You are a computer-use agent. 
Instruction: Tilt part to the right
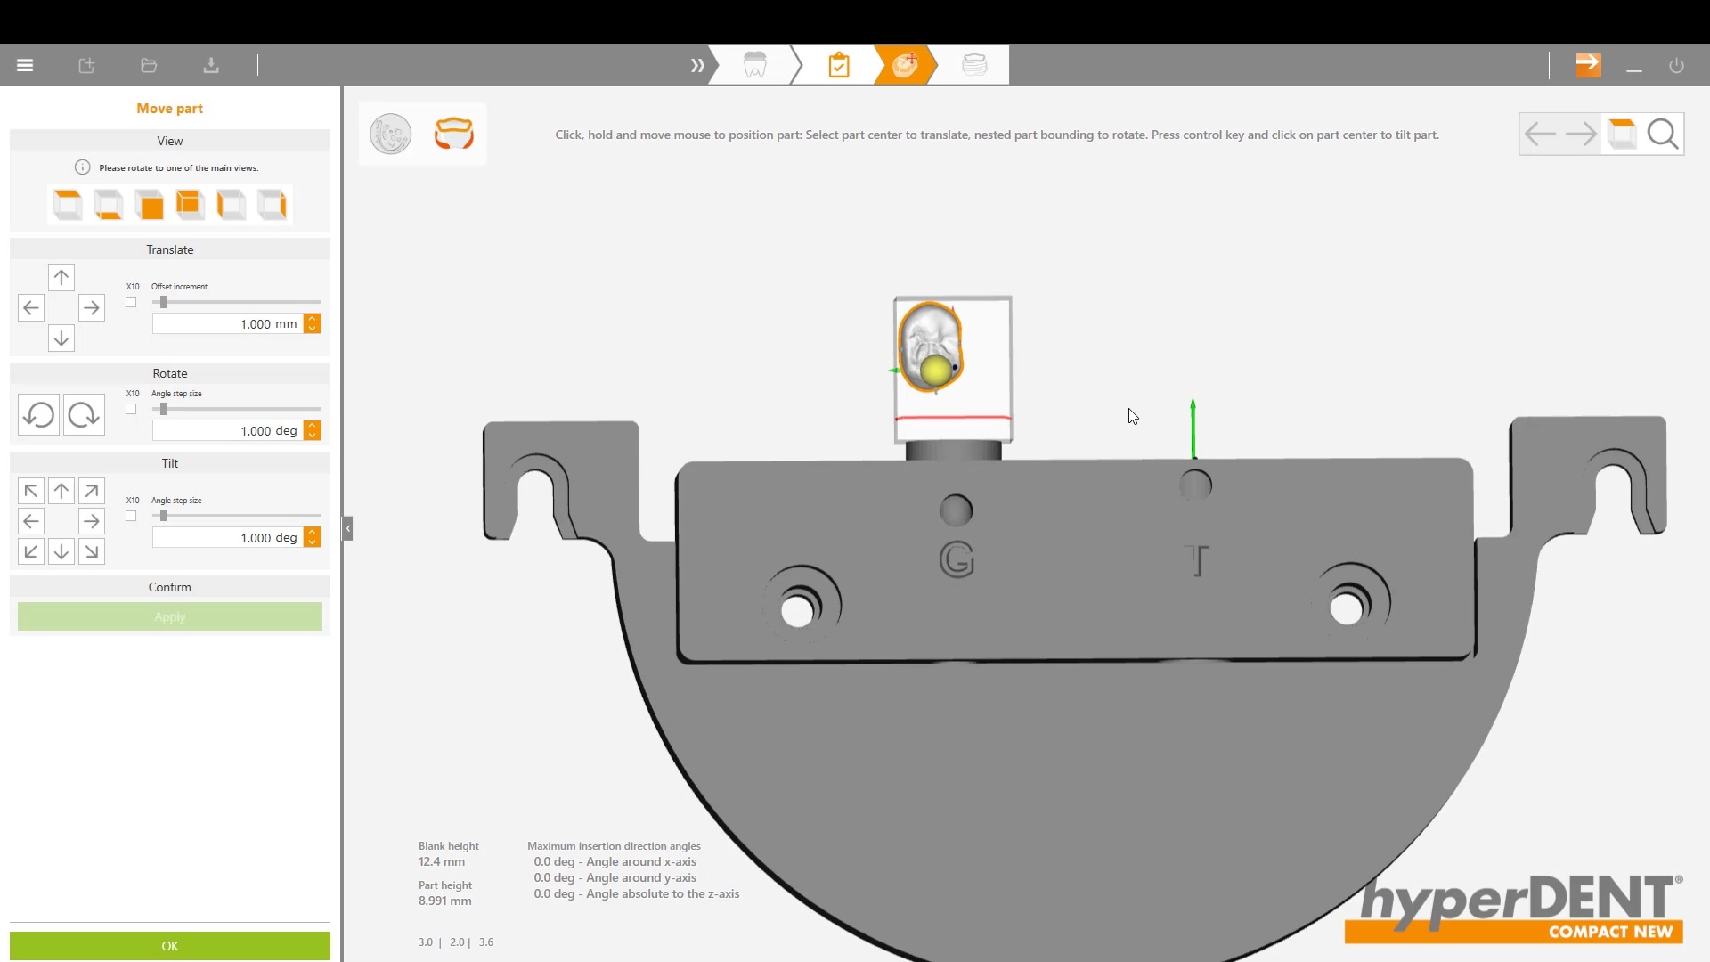click(91, 521)
